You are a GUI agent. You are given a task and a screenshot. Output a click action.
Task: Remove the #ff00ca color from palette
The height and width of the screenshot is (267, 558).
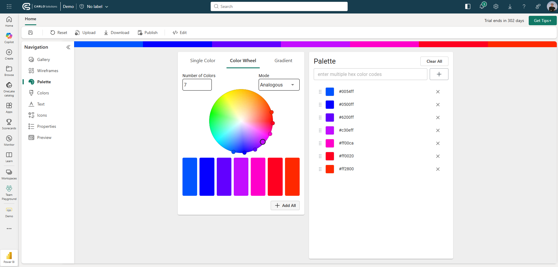(x=438, y=143)
